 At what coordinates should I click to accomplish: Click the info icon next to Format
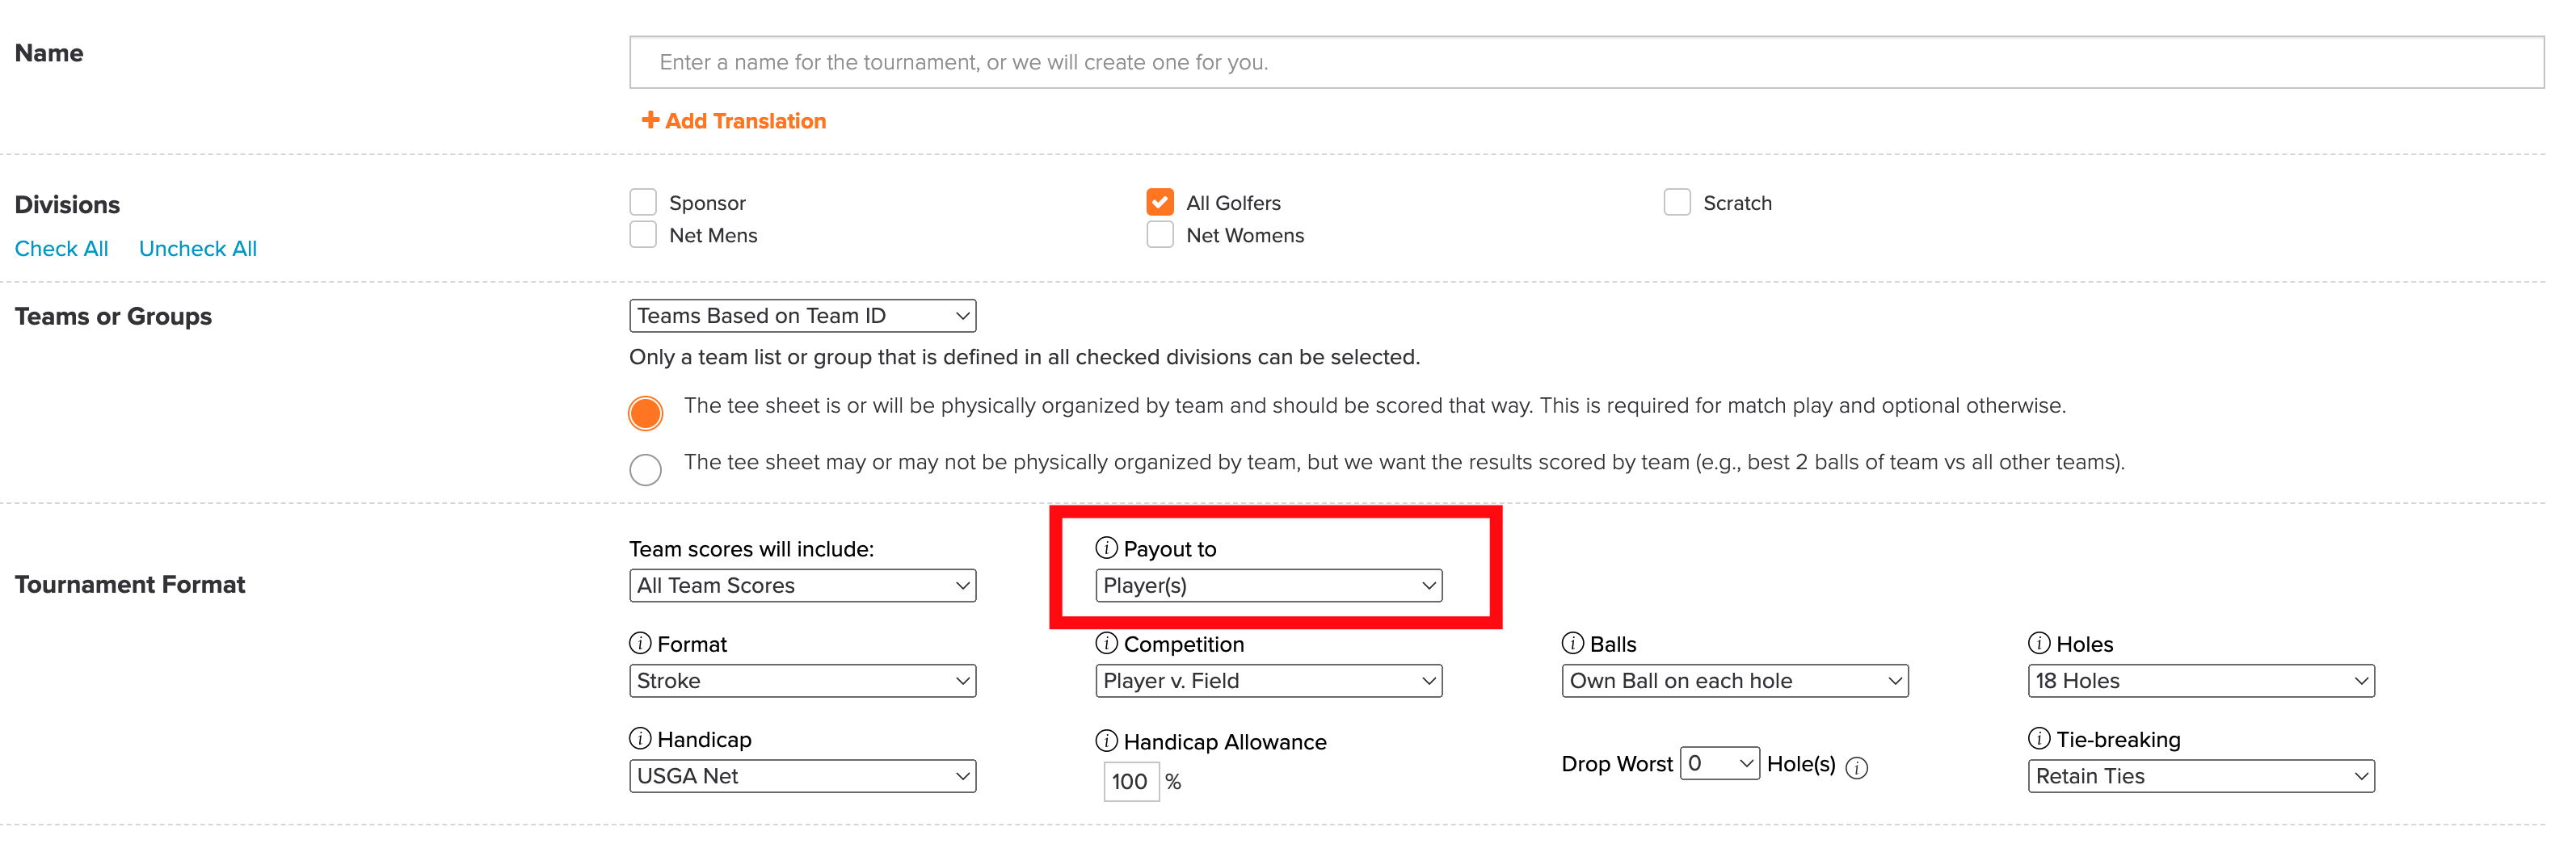click(x=640, y=643)
